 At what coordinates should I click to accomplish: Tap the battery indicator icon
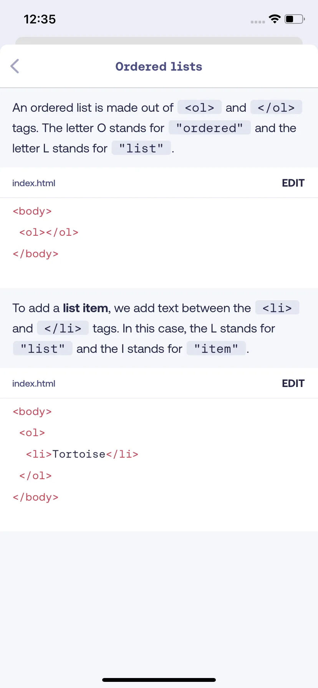[x=295, y=19]
